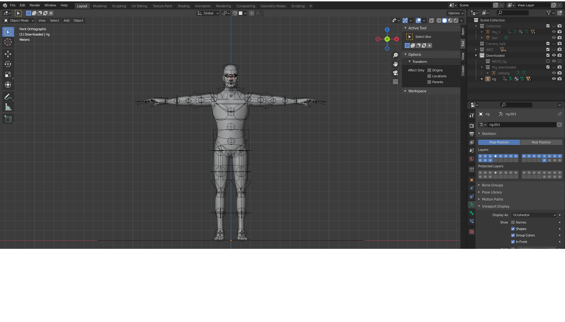Open the viewport Options dropdown
Viewport: 565px width, 322px height.
click(456, 13)
